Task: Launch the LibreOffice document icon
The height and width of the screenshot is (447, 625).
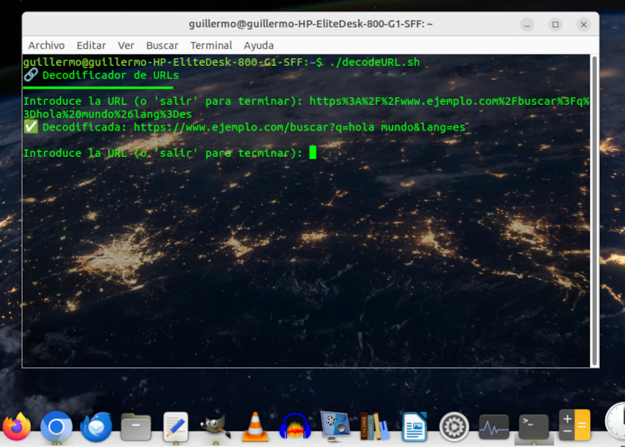Action: pyautogui.click(x=414, y=426)
